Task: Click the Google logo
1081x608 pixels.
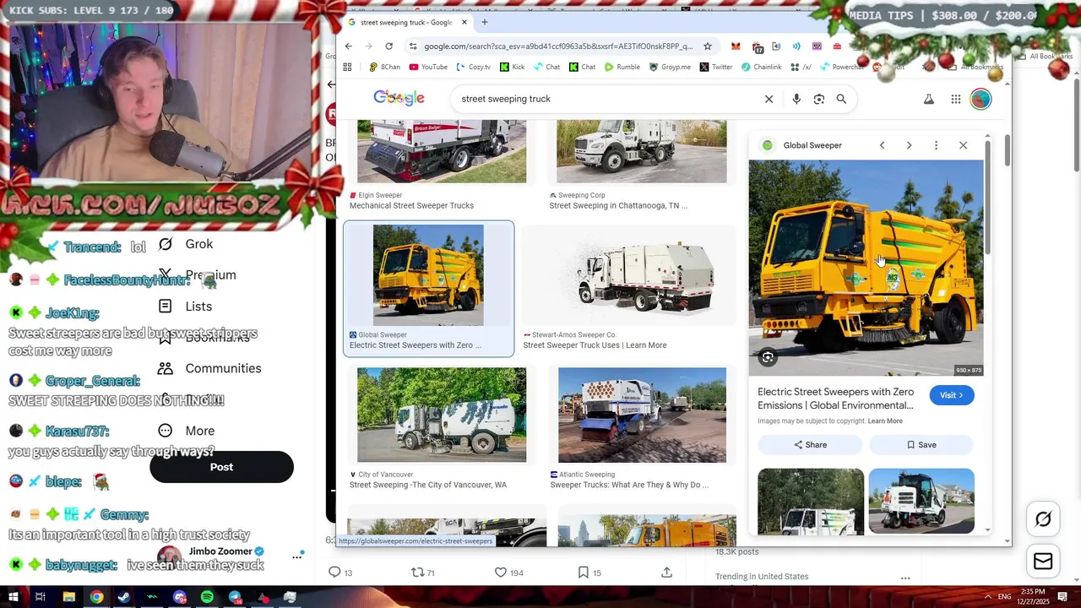Action: (x=399, y=98)
